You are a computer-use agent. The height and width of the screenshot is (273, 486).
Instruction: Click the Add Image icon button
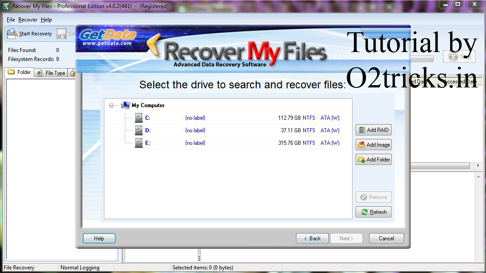pyautogui.click(x=363, y=144)
